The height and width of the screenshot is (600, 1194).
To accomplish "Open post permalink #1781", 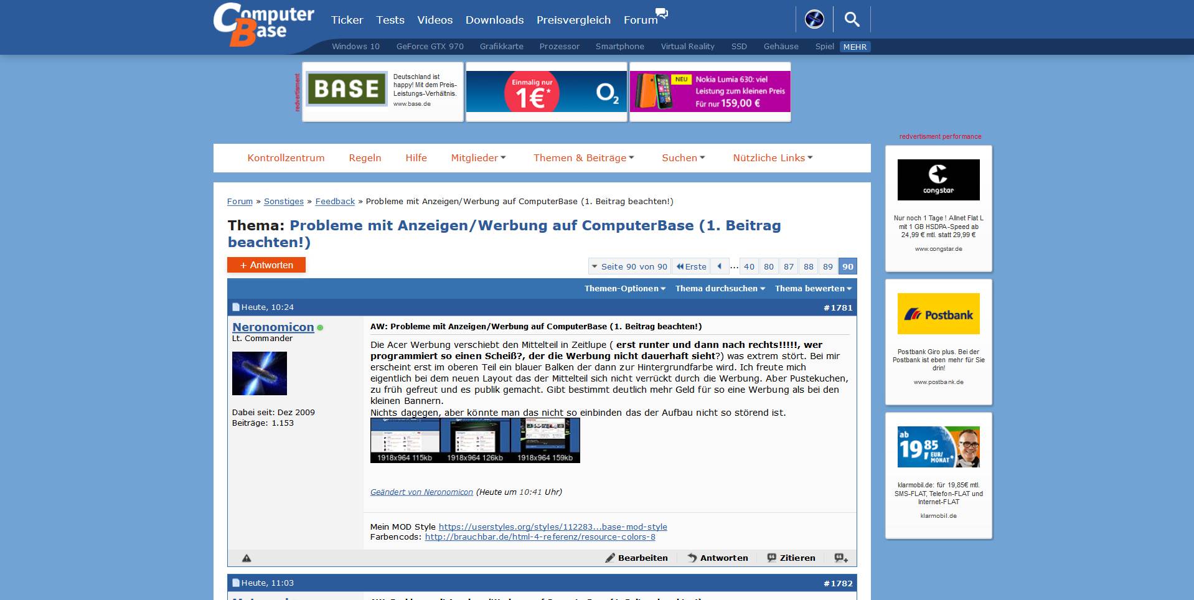I will point(838,307).
